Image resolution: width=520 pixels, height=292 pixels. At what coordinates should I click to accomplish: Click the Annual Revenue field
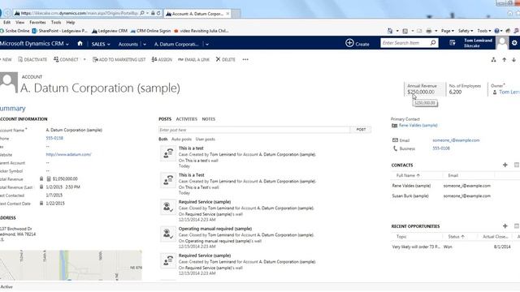pyautogui.click(x=424, y=89)
